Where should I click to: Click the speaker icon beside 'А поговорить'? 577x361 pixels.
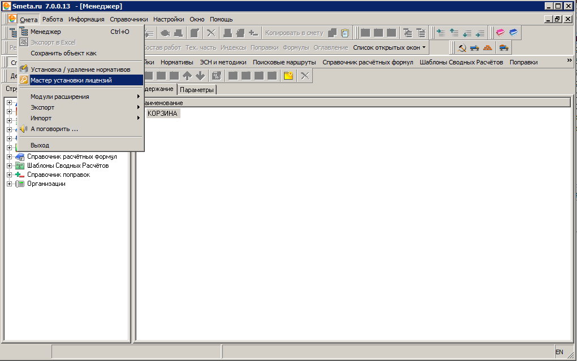pos(24,129)
